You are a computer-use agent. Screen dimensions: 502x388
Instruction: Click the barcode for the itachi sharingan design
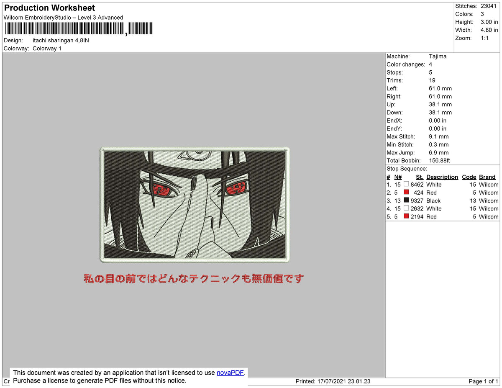[x=77, y=28]
